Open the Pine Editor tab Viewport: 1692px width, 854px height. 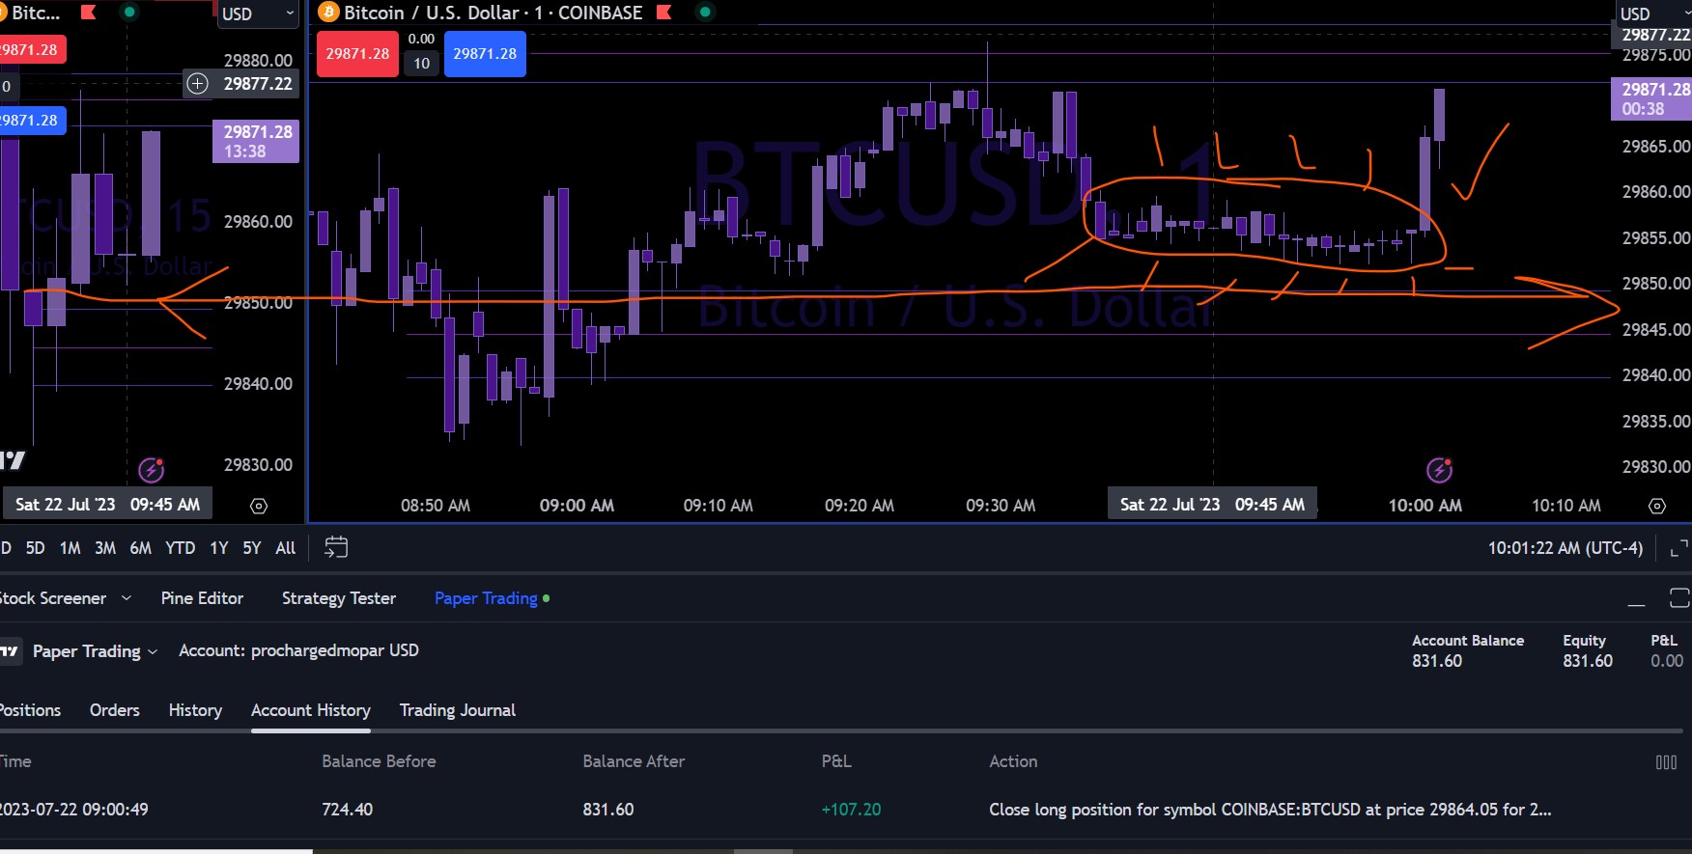202,598
